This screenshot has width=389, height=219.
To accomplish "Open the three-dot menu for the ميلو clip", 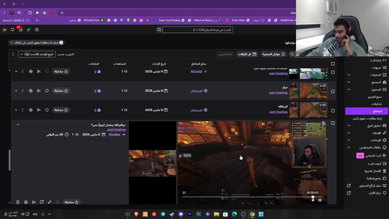I will click(22, 91).
